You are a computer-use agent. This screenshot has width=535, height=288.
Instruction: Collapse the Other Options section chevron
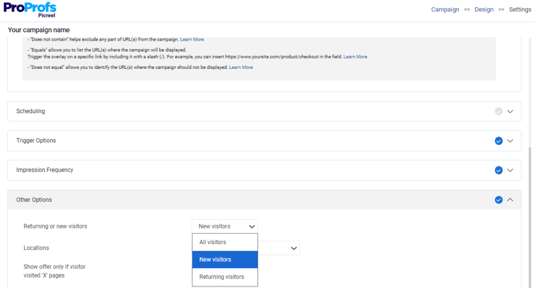point(510,200)
